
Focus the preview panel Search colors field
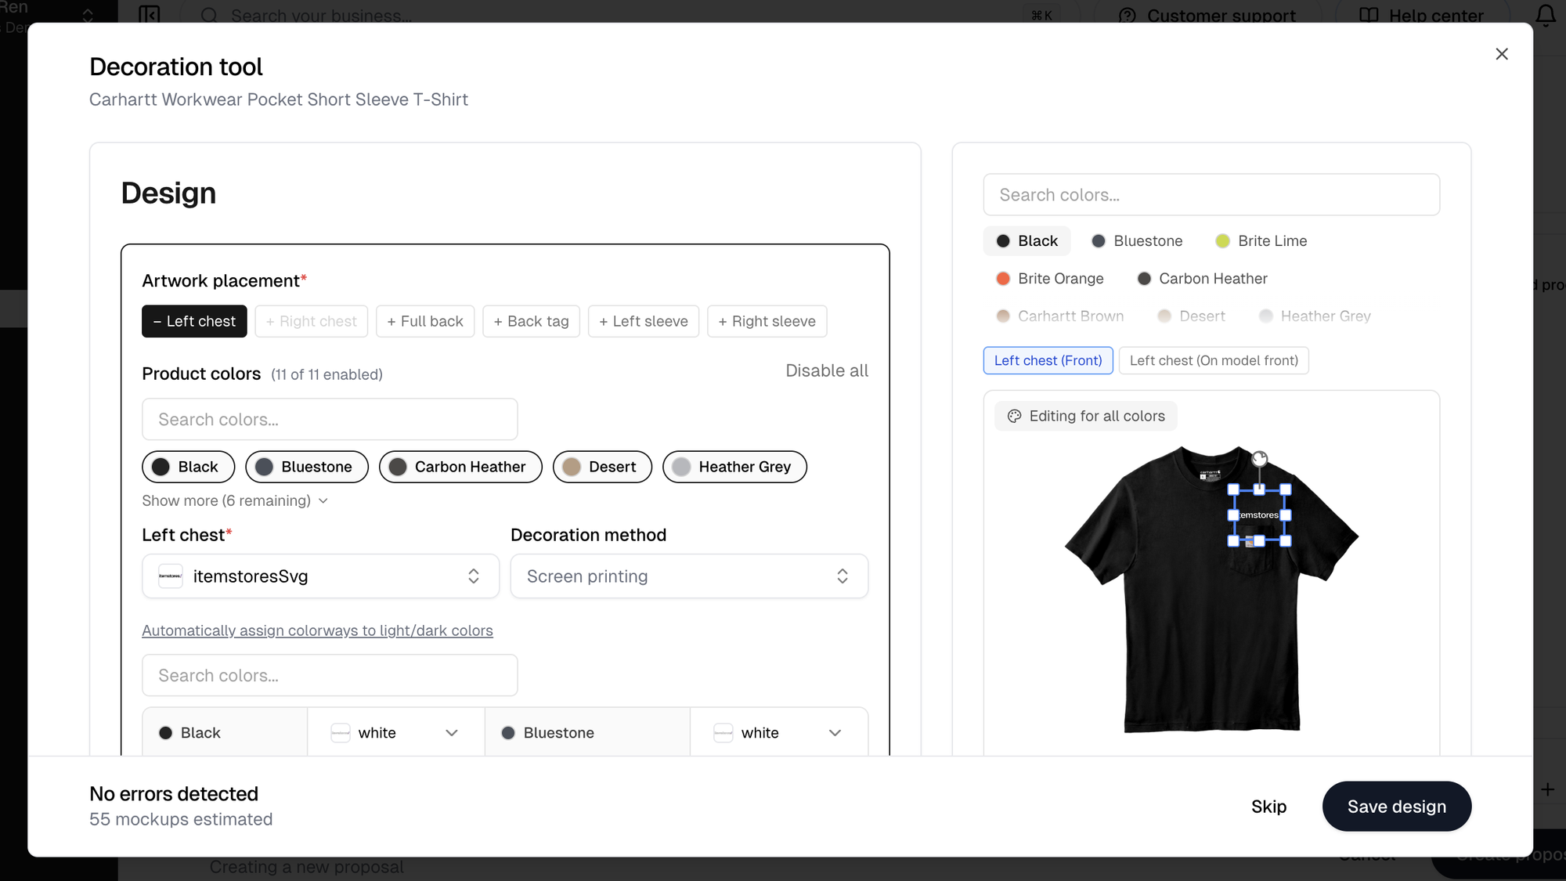(1211, 194)
